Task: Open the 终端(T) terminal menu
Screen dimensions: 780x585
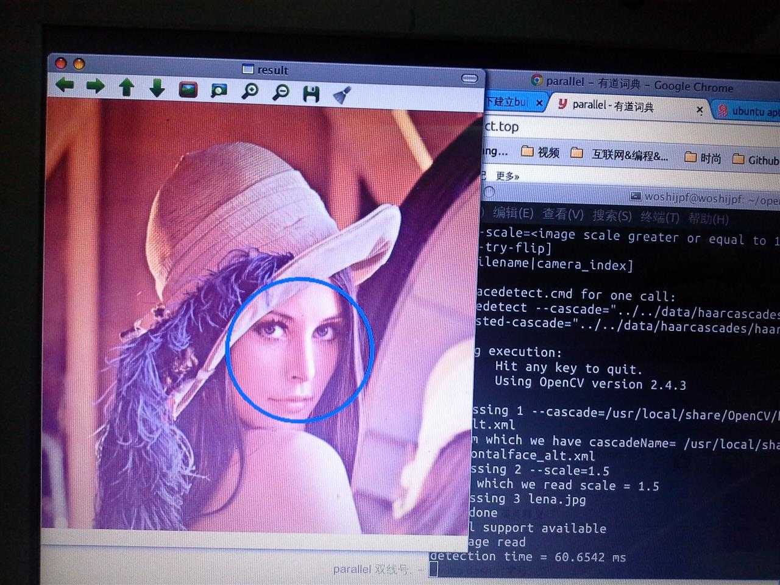Action: 659,217
